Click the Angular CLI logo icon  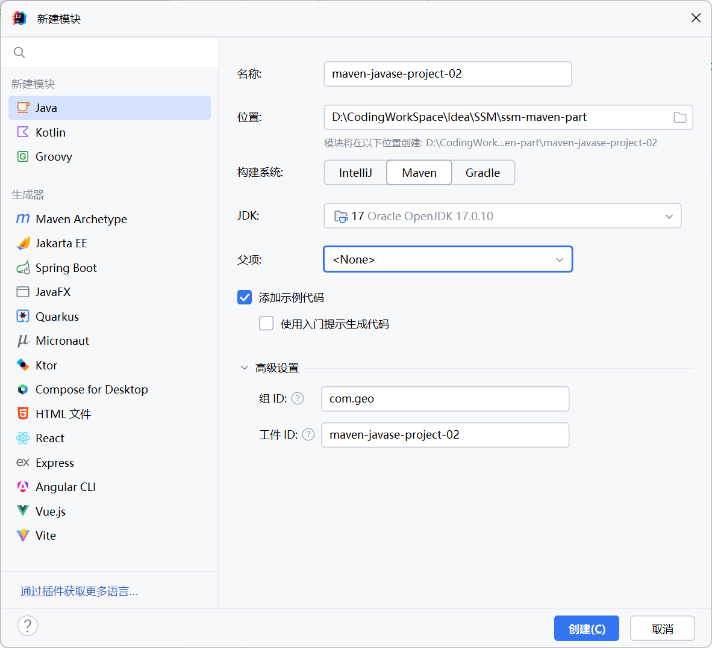click(x=23, y=487)
